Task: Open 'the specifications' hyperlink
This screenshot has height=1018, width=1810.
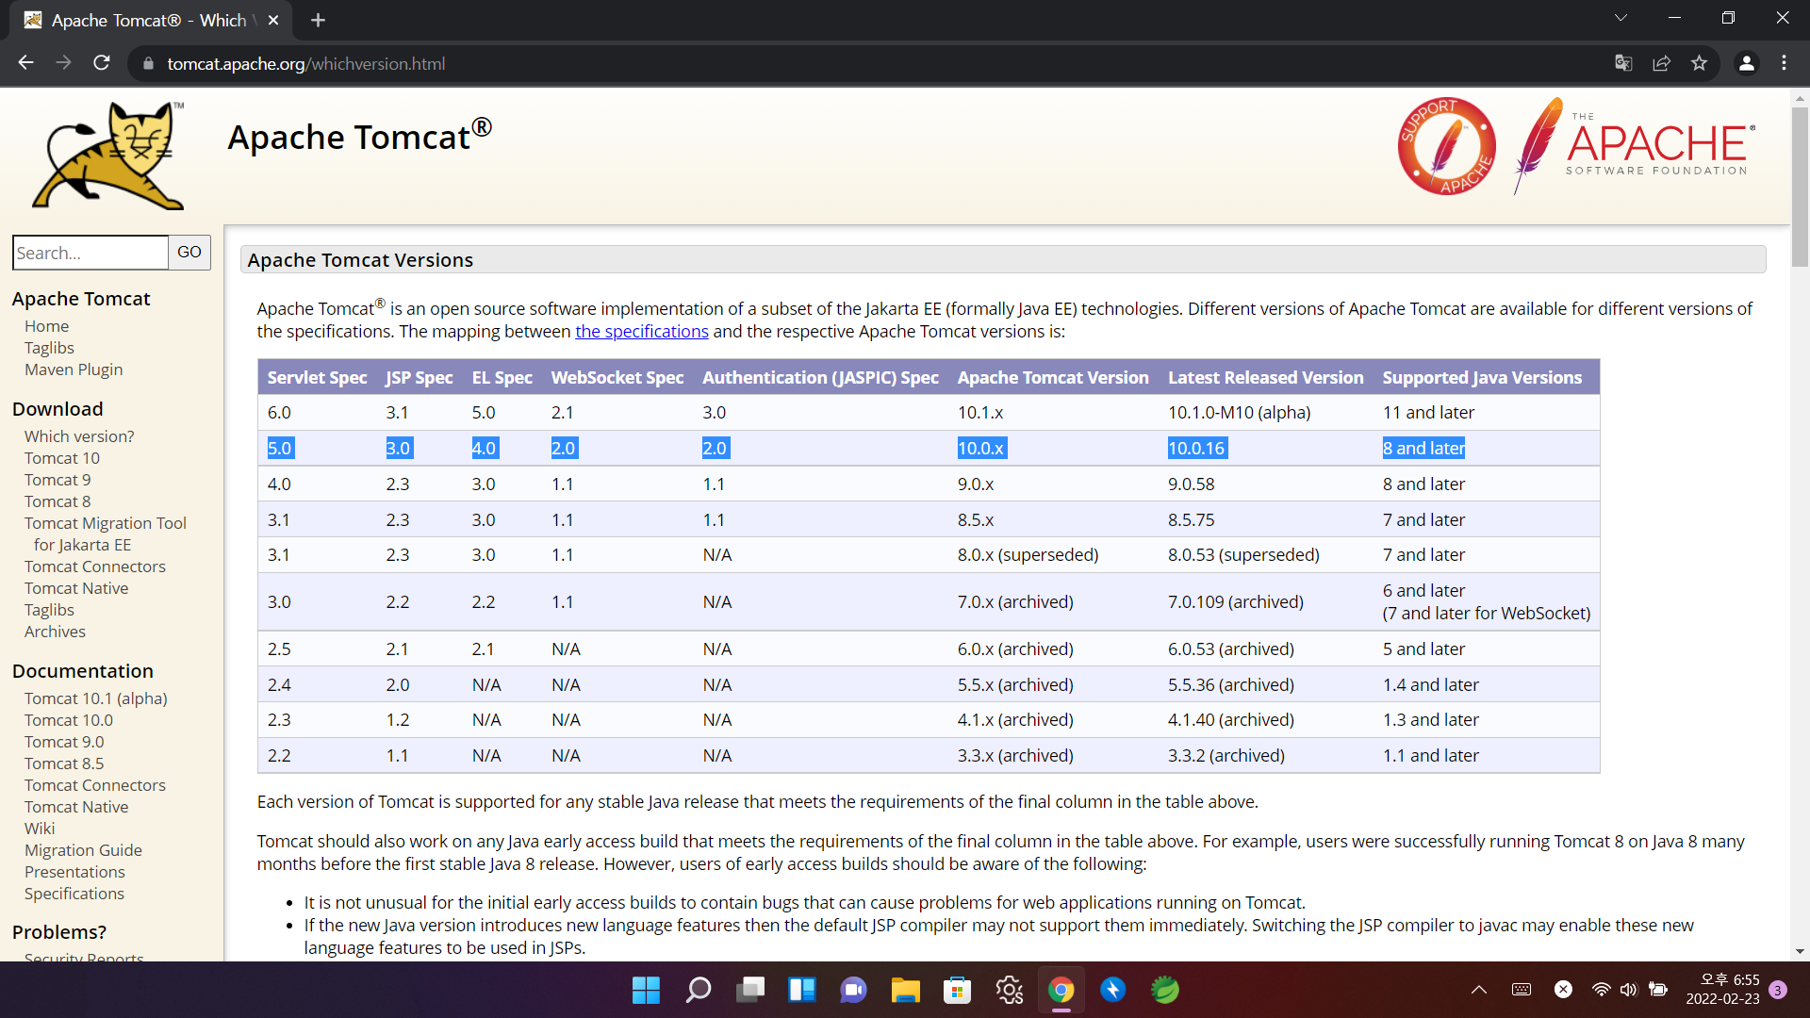Action: (x=641, y=332)
